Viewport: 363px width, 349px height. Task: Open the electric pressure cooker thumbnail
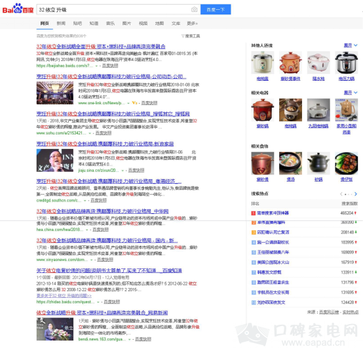pyautogui.click(x=347, y=63)
